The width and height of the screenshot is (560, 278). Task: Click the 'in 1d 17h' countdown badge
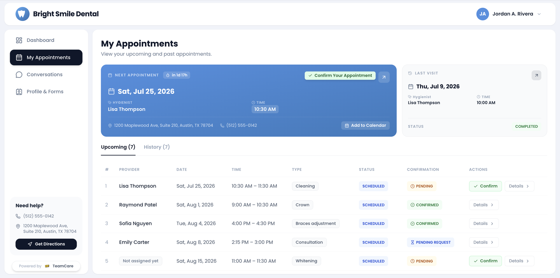click(x=177, y=75)
